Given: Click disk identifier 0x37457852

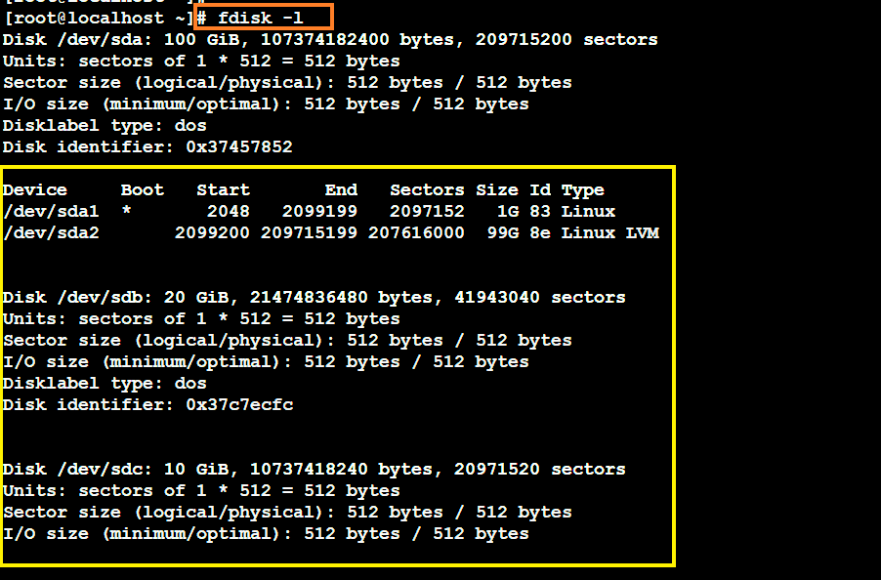Looking at the screenshot, I should 239,147.
